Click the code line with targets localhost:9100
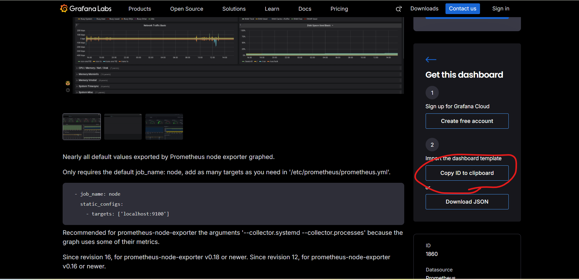The width and height of the screenshot is (579, 280). click(128, 214)
